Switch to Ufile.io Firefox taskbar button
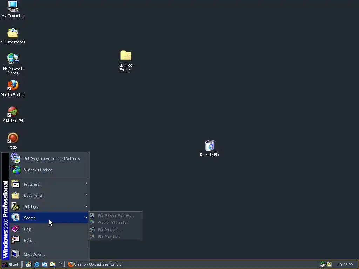359x269 pixels. [94, 264]
